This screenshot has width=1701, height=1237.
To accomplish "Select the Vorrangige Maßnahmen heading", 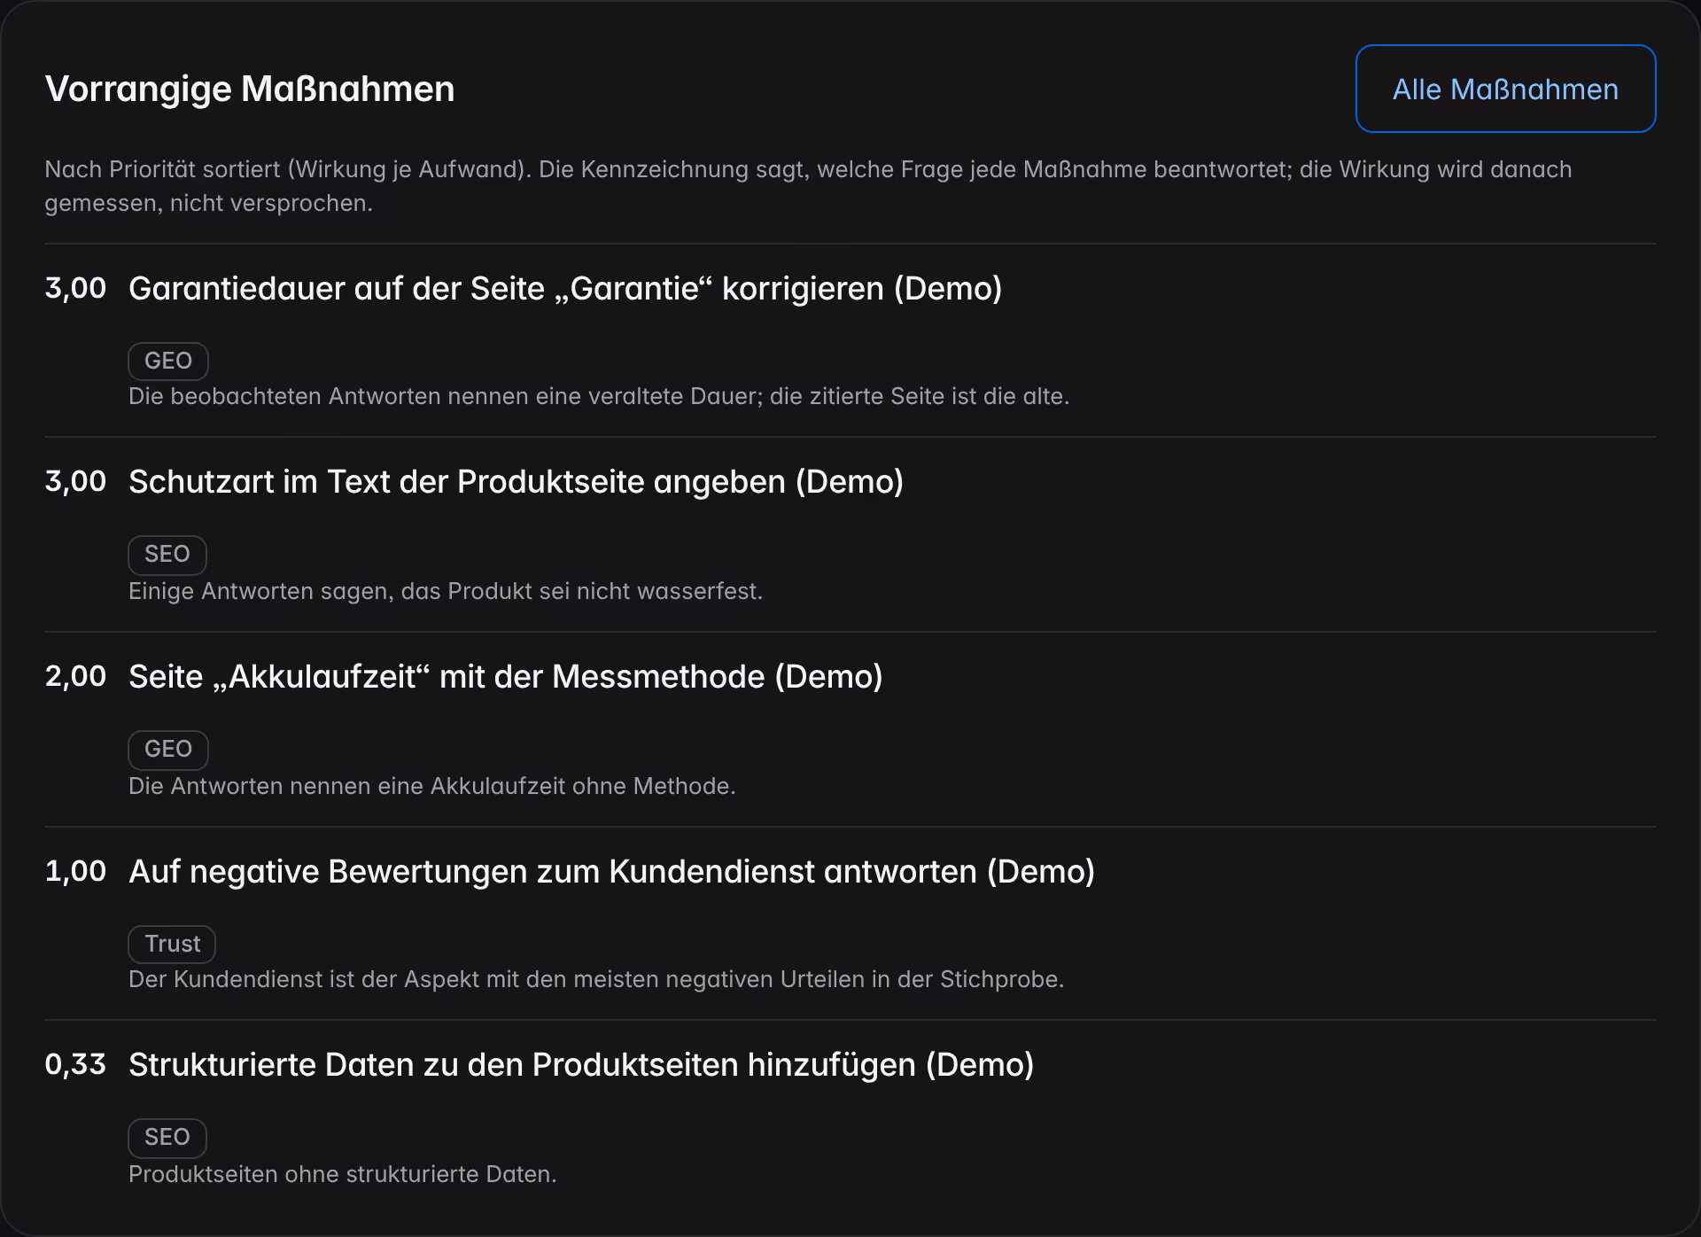I will (x=250, y=89).
